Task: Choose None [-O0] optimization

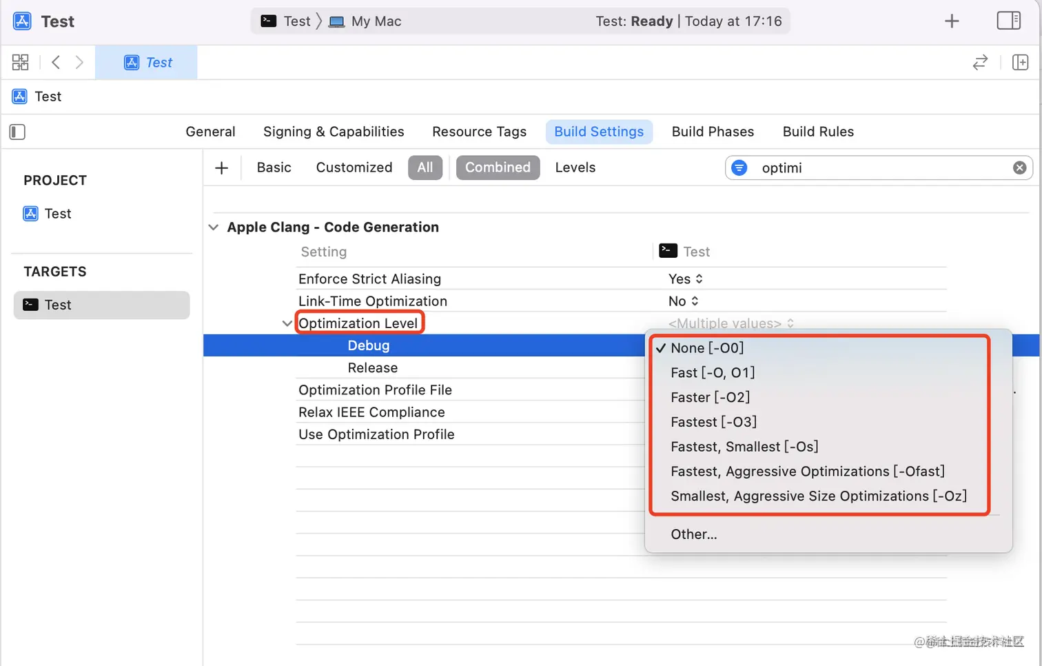Action: [707, 348]
